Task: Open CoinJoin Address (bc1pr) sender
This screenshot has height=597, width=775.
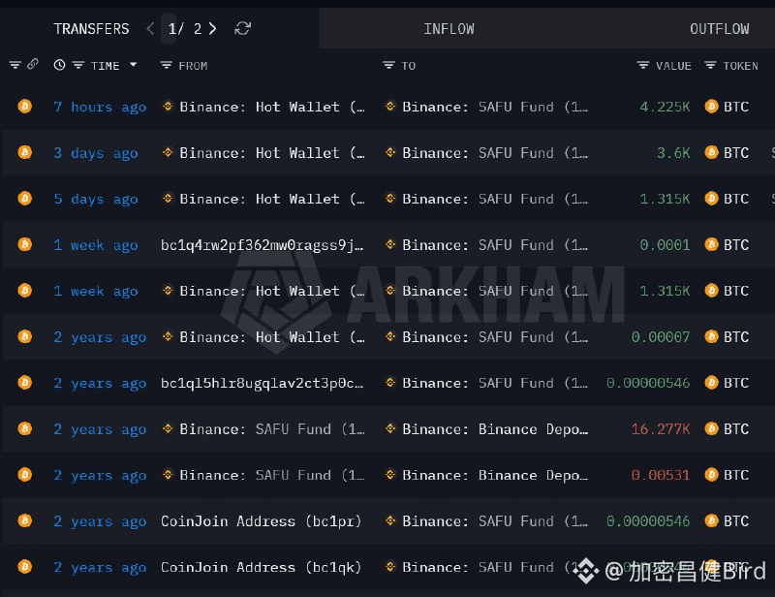Action: click(x=261, y=521)
